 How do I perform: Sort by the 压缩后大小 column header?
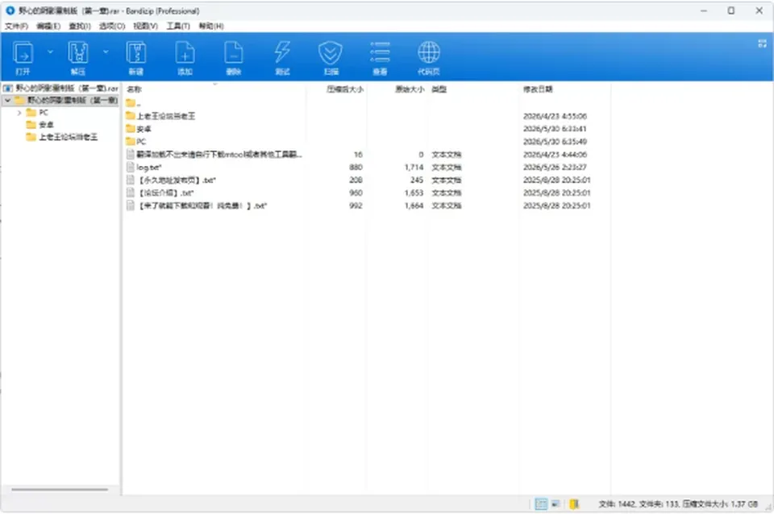[345, 89]
